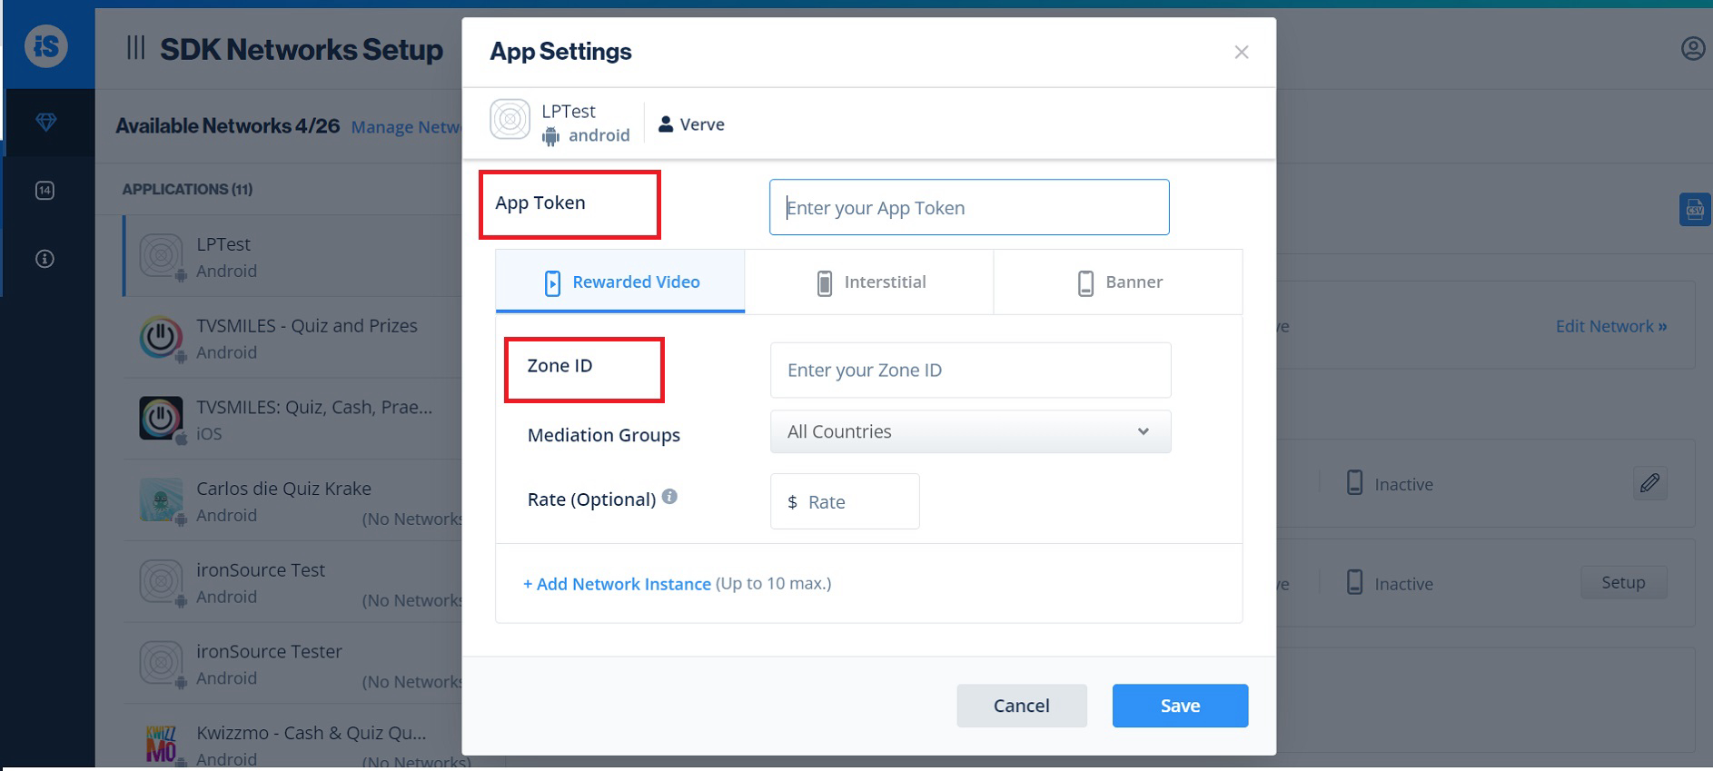This screenshot has height=771, width=1713.
Task: Switch to the Interstitial tab
Action: point(869,282)
